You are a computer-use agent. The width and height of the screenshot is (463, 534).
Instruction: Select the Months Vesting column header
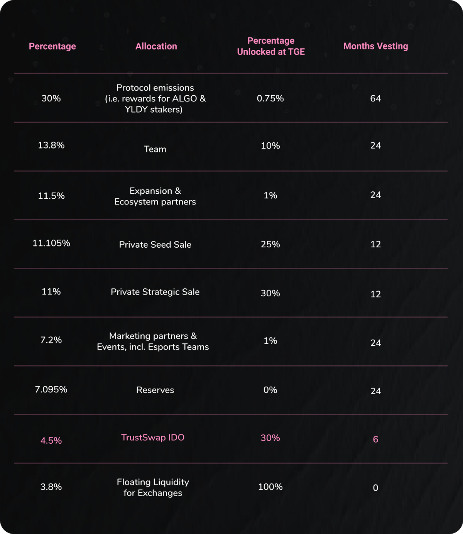[x=375, y=46]
